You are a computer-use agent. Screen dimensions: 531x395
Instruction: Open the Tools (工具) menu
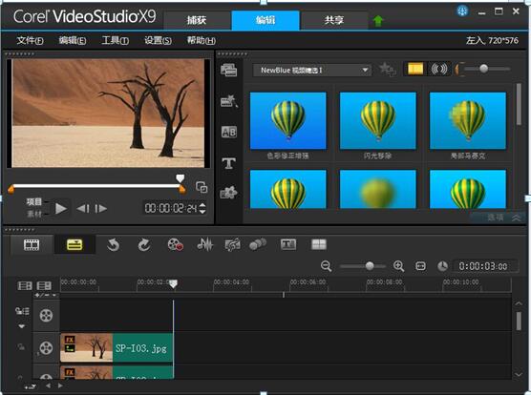tap(116, 41)
